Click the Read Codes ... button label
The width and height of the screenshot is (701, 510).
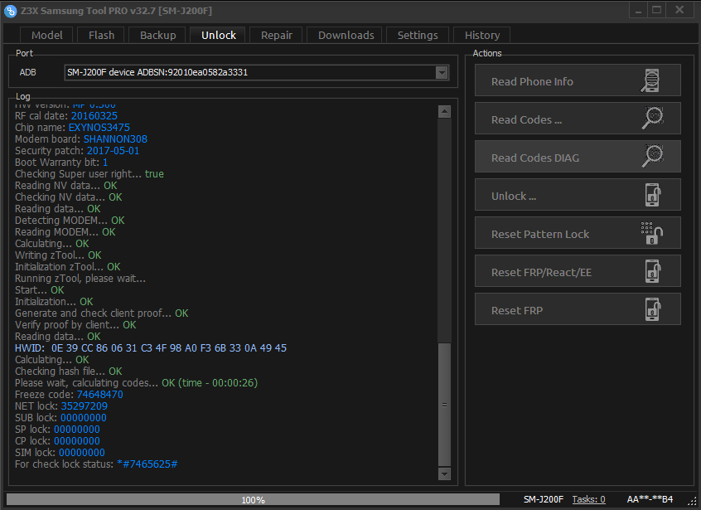tap(527, 120)
